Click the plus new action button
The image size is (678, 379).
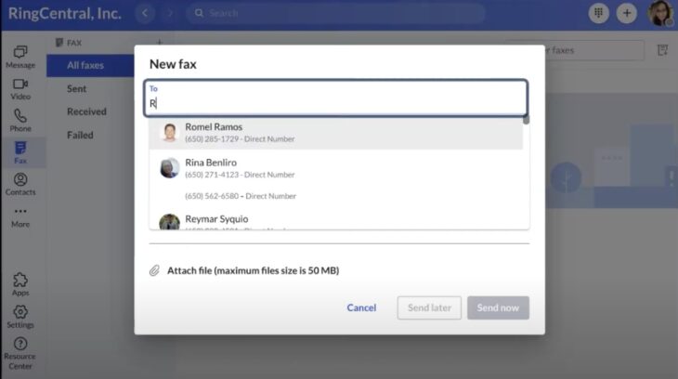(x=627, y=14)
